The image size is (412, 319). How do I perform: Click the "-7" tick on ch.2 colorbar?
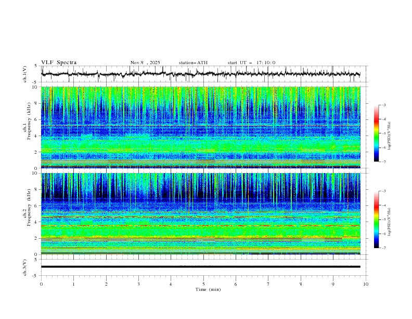point(384,248)
